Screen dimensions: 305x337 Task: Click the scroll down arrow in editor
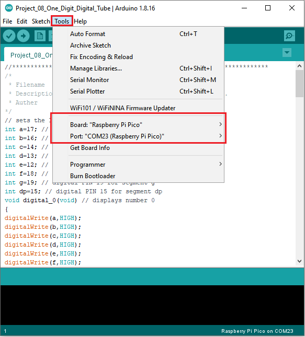(x=299, y=261)
